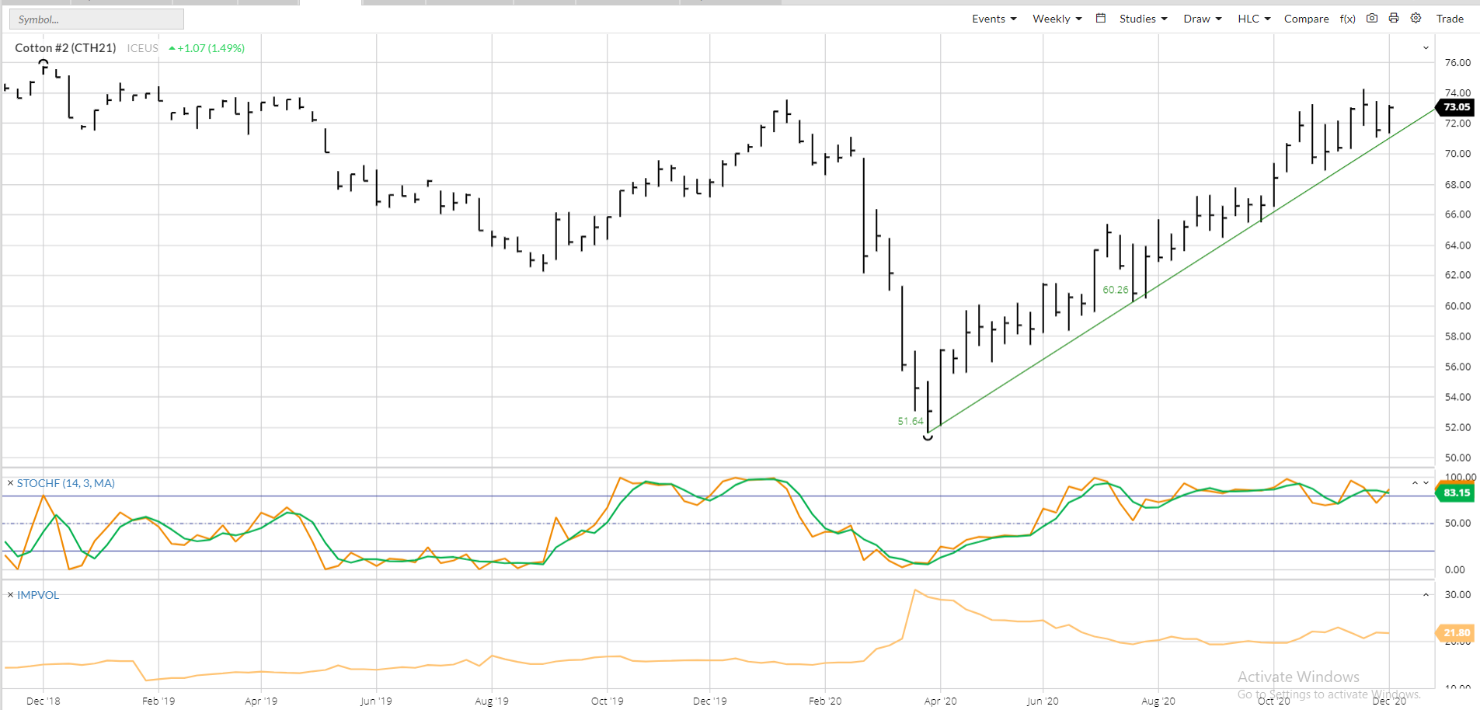This screenshot has width=1480, height=710.
Task: Remove the STOCHF study via its X icon
Action: [x=9, y=483]
